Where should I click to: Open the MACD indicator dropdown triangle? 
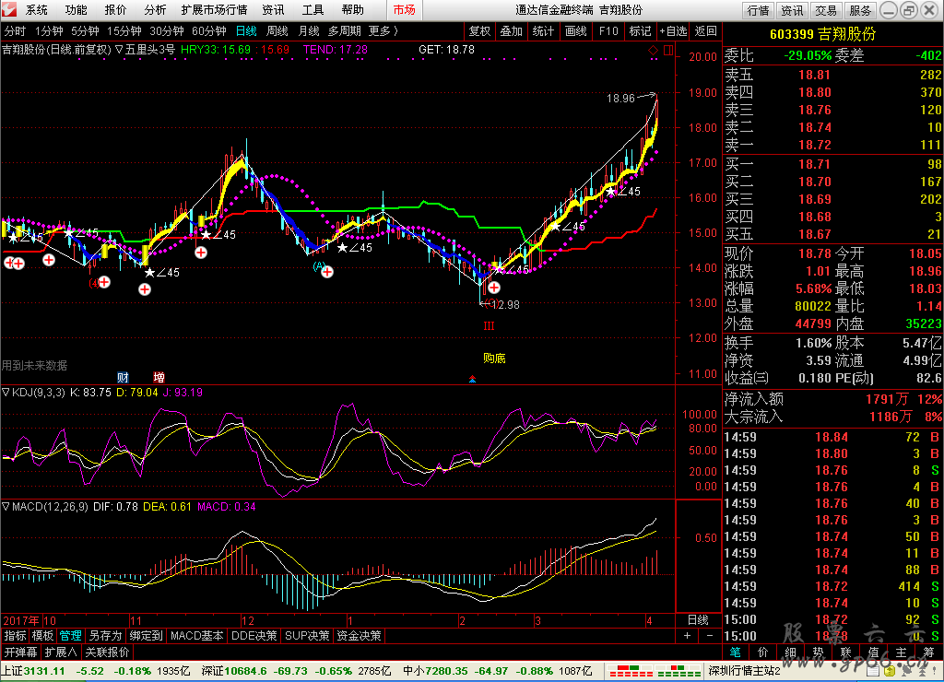(x=6, y=507)
